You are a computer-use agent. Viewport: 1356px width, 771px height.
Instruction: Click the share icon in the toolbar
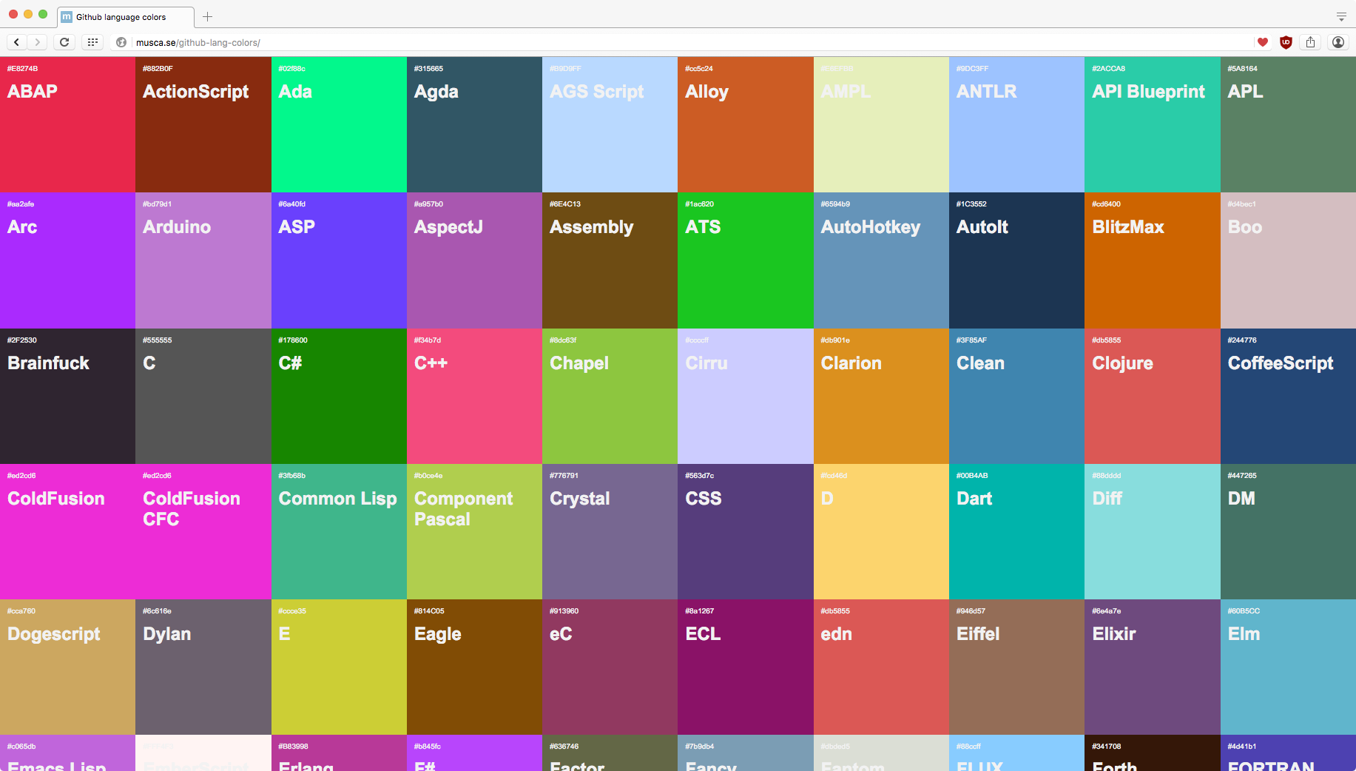[x=1310, y=42]
